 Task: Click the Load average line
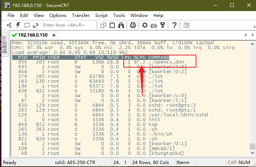click(x=70, y=52)
